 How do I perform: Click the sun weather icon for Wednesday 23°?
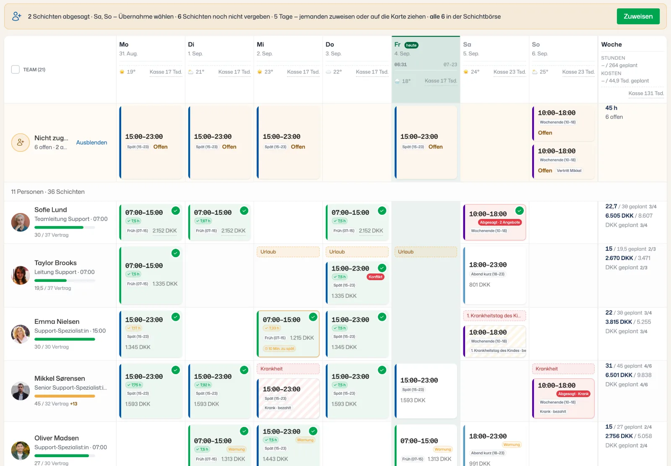point(260,72)
